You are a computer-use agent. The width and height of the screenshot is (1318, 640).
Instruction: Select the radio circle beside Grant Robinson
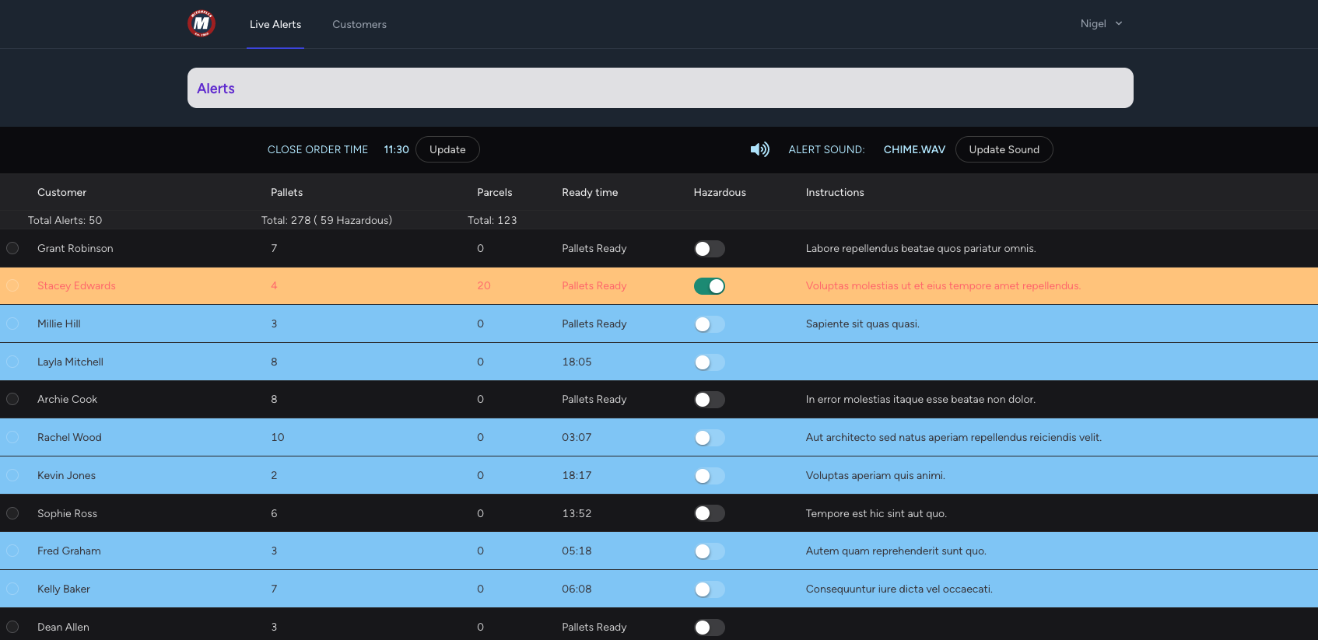coord(12,248)
